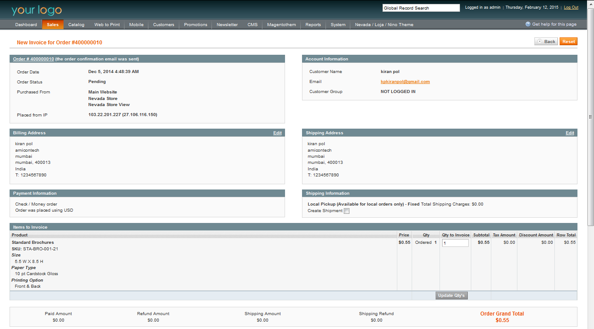Screen dimensions: 594x329
Task: Click the 'Order was placed using USD' text
Action: [x=44, y=210]
